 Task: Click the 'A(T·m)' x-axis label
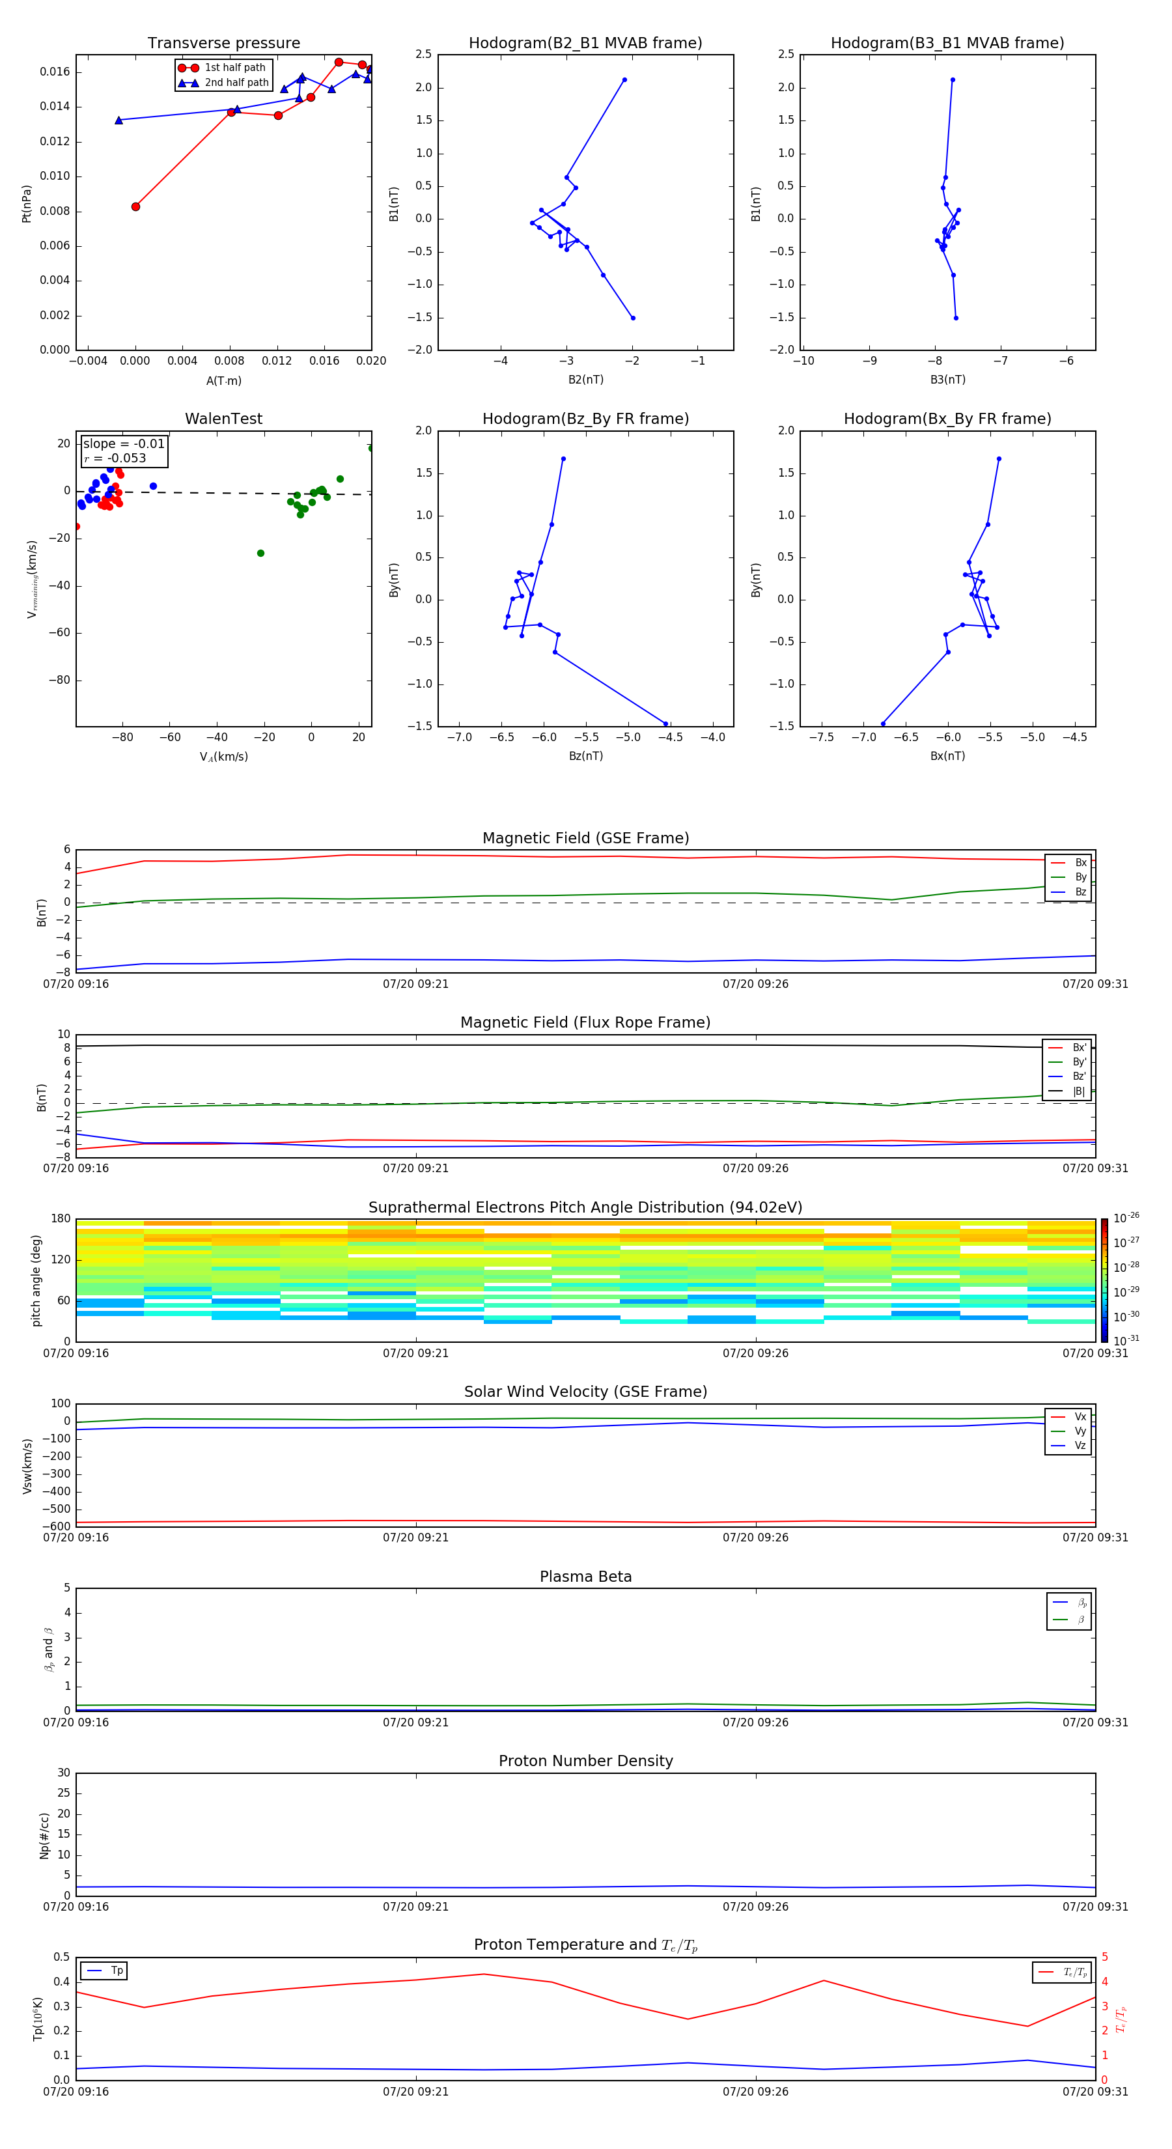click(x=223, y=380)
